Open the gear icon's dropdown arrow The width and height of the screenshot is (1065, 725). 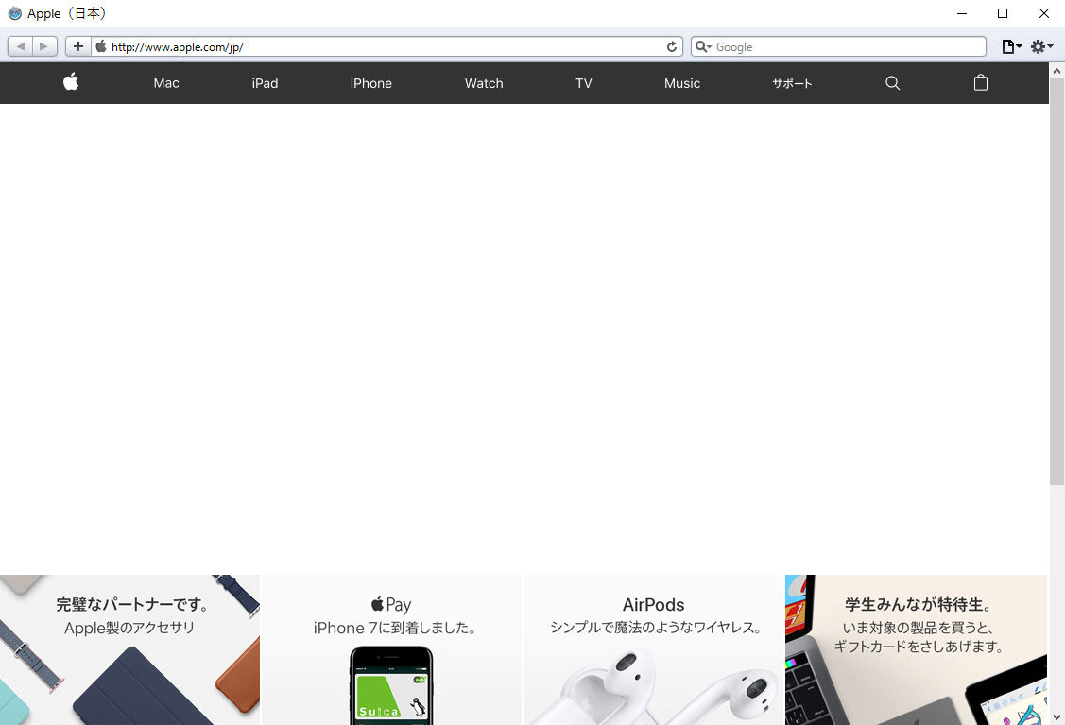tap(1050, 45)
